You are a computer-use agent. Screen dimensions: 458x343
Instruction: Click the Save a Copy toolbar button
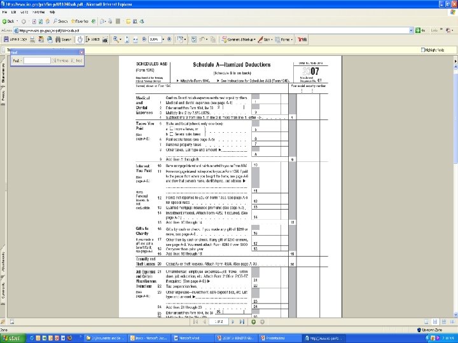coord(15,39)
